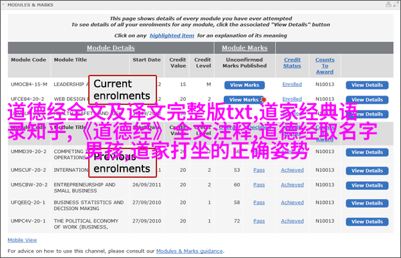Click Achieved status in UMSCUF-20-2 row

[292, 170]
